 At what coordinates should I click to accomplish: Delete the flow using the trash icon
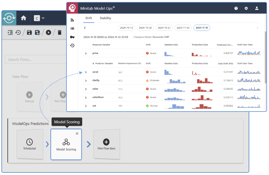tap(59, 32)
